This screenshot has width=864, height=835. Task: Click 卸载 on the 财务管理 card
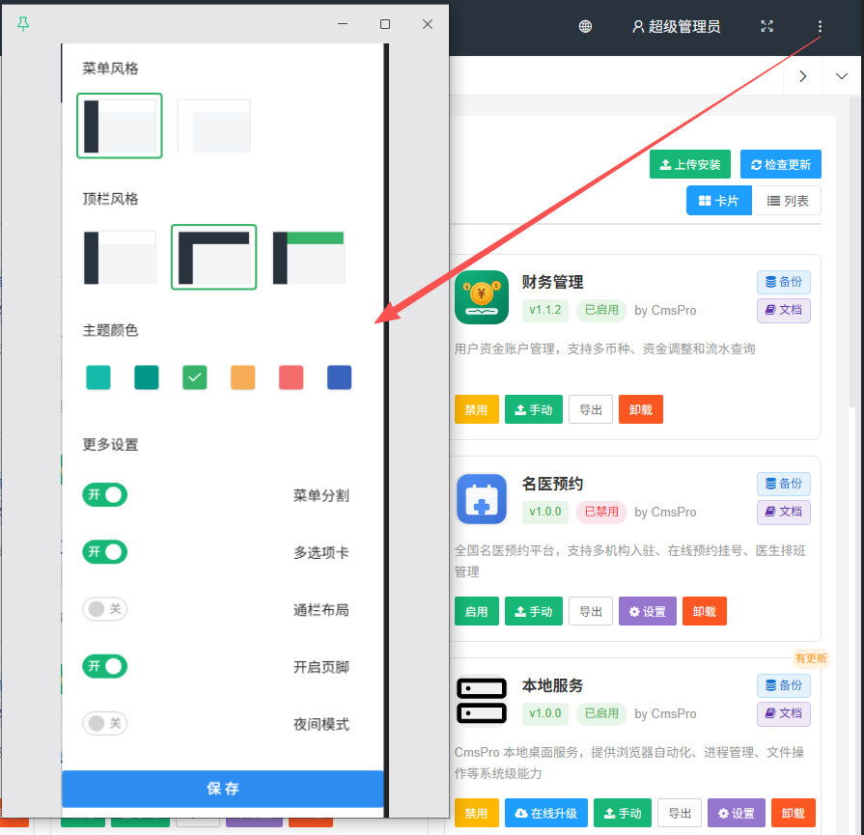click(641, 409)
